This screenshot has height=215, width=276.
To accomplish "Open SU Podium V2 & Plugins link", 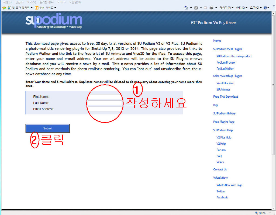I will pyautogui.click(x=227, y=49).
